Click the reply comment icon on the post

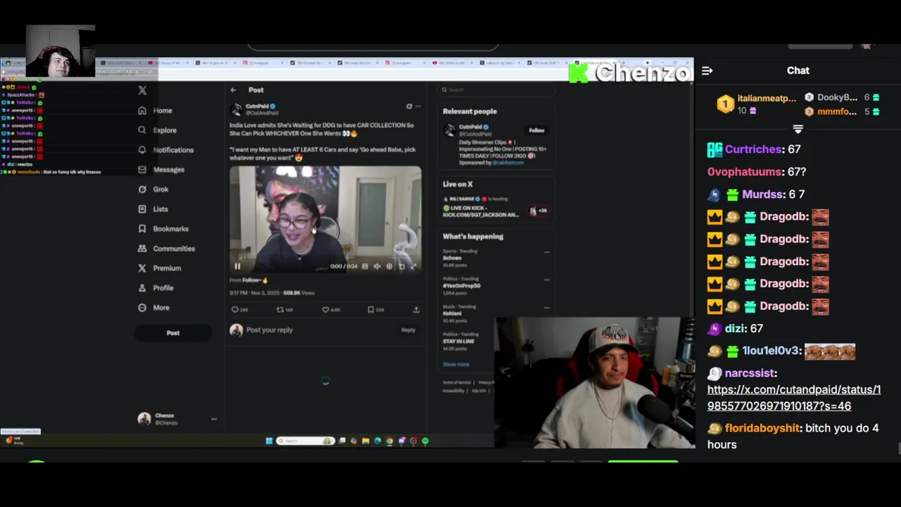coord(235,310)
